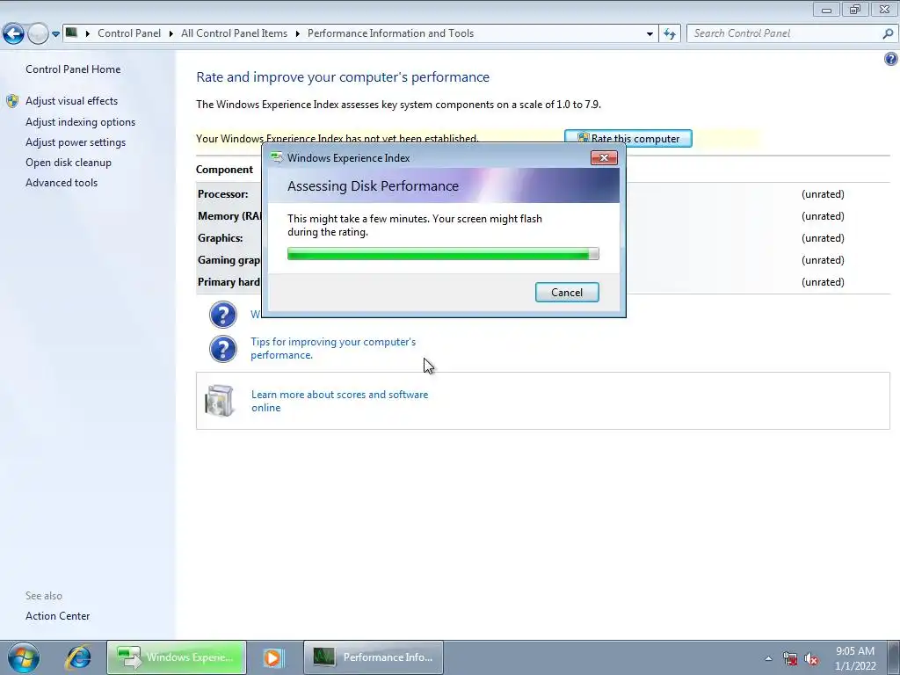The height and width of the screenshot is (675, 900).
Task: Switch to Windows Experience Index taskbar button
Action: click(x=177, y=657)
